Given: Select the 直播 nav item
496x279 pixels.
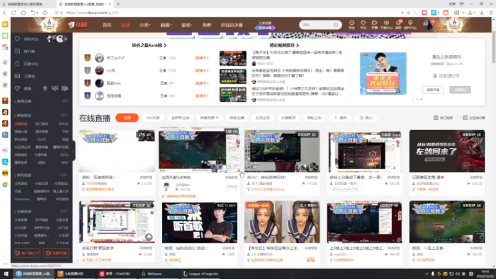Looking at the screenshot, I should pos(125,25).
